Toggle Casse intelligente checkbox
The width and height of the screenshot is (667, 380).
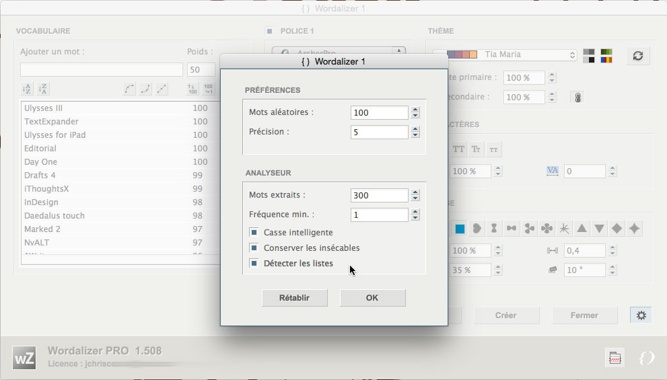(x=254, y=232)
